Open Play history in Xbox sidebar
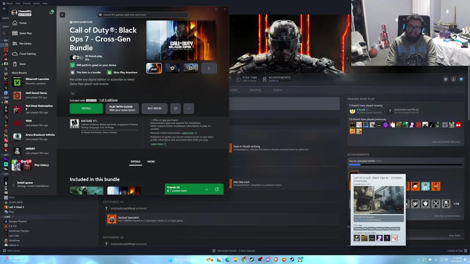The height and width of the screenshot is (264, 470). (x=33, y=165)
